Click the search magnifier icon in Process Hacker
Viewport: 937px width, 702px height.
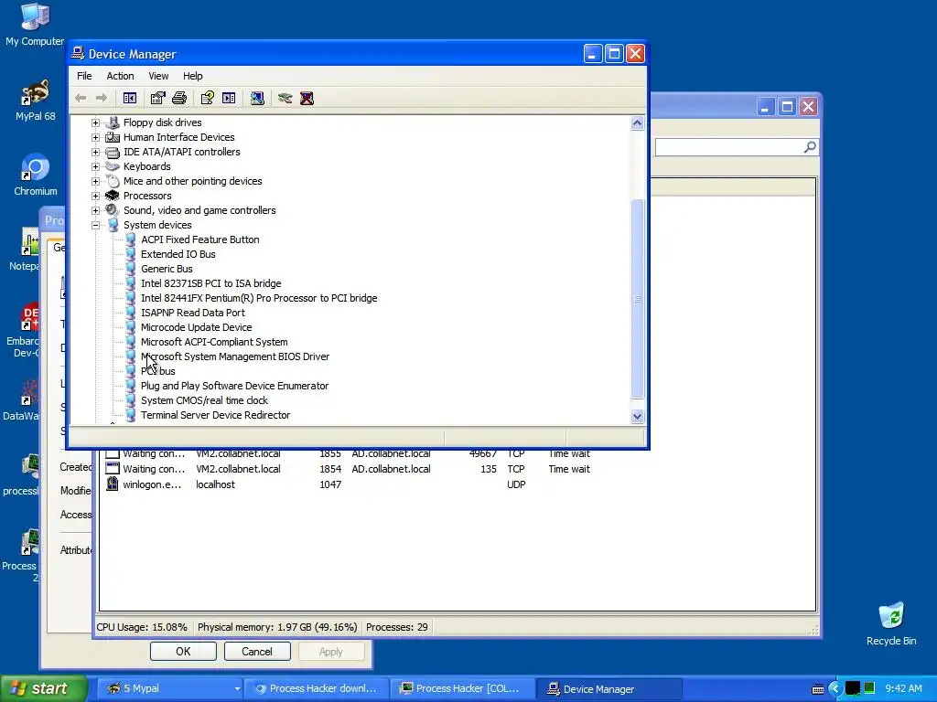[810, 147]
